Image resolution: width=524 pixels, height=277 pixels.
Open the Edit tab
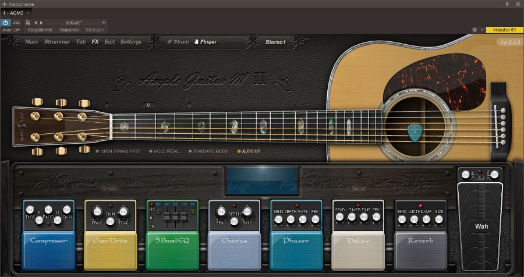point(109,42)
